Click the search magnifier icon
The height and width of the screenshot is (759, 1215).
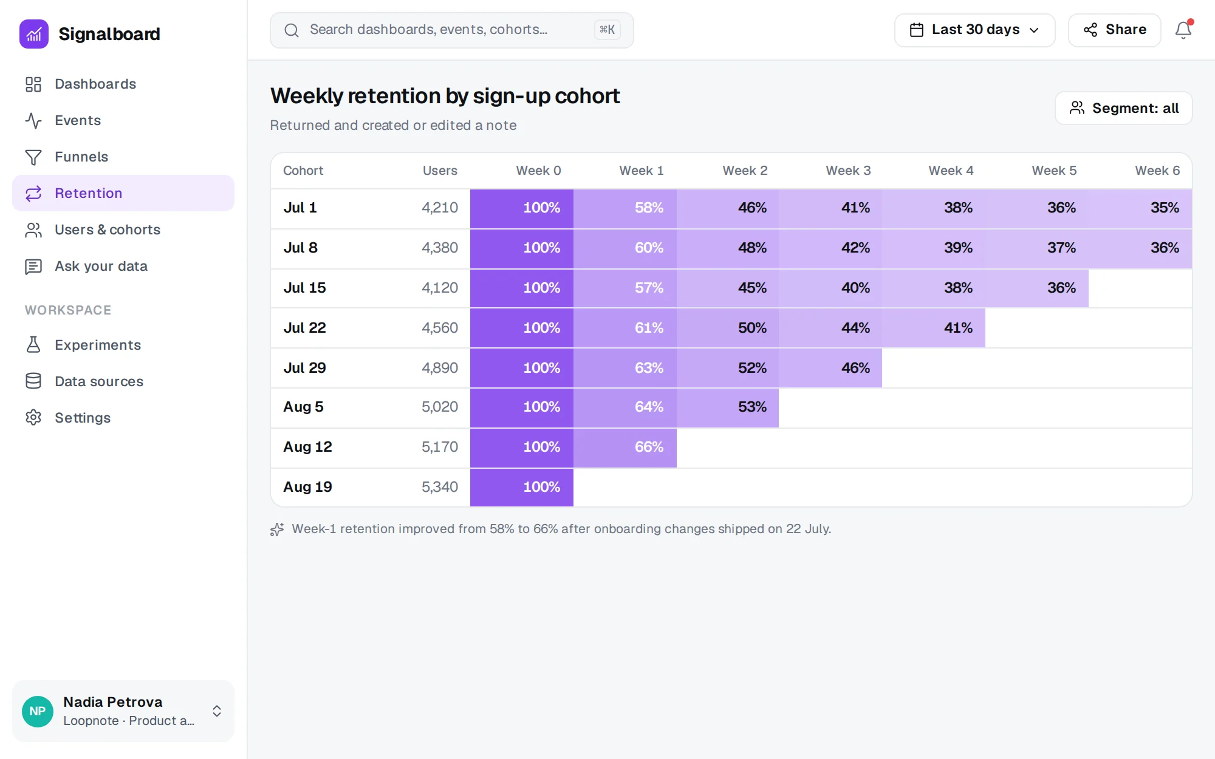pos(292,30)
